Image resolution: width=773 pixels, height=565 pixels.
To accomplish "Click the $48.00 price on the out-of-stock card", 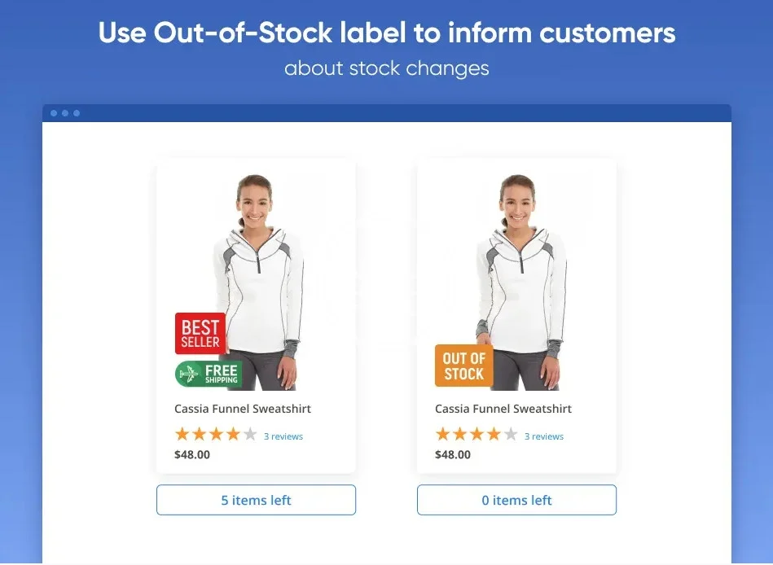I will click(x=453, y=455).
